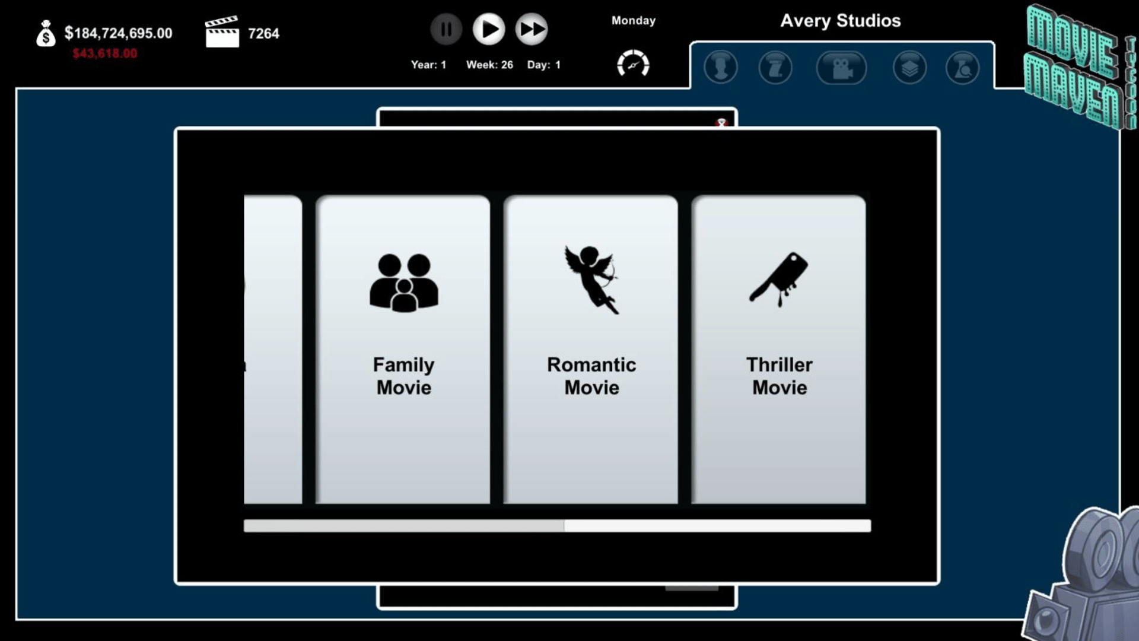Image resolution: width=1139 pixels, height=641 pixels.
Task: Close the background dialog with red X
Action: click(721, 123)
